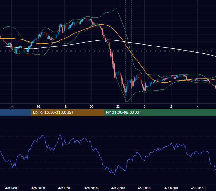The width and height of the screenshot is (216, 191).
Task: Click the '20' hour label on price chart axis
Action: [91, 107]
